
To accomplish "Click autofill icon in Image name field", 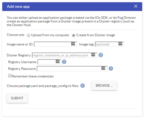I will pos(73,44).
